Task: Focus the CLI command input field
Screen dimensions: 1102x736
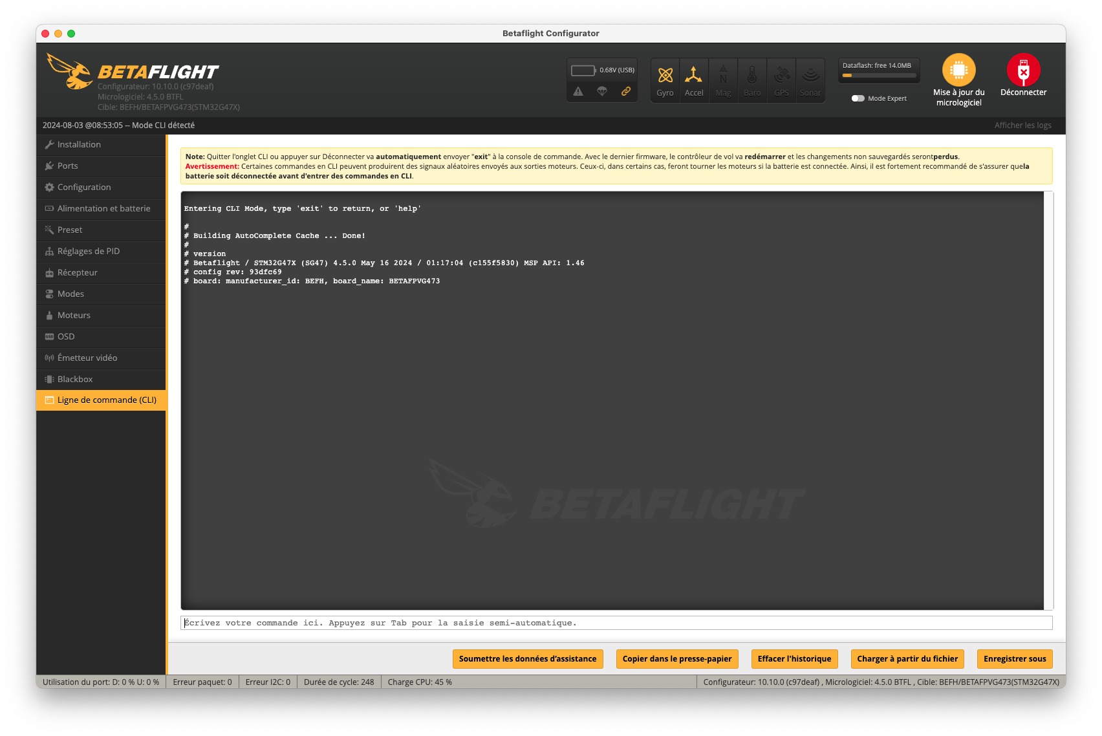Action: 616,623
